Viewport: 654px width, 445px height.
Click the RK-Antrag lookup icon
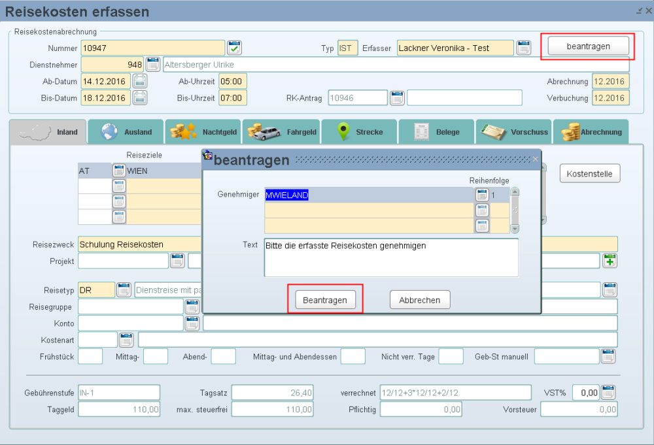(397, 98)
